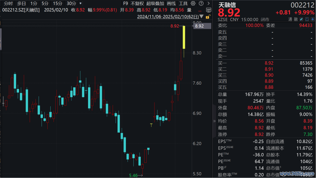This screenshot has height=178, width=316.
Task: Click the PB LF value 1.14
Action: pos(259,168)
